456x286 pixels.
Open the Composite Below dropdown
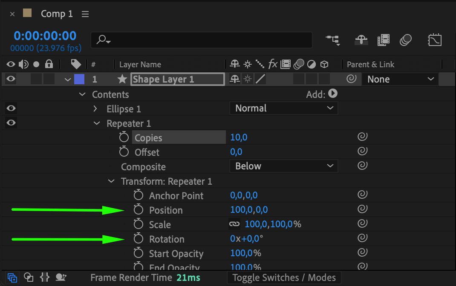pos(283,166)
